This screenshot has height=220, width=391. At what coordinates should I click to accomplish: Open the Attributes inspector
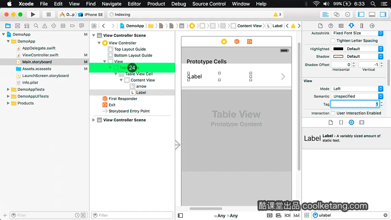point(351,26)
